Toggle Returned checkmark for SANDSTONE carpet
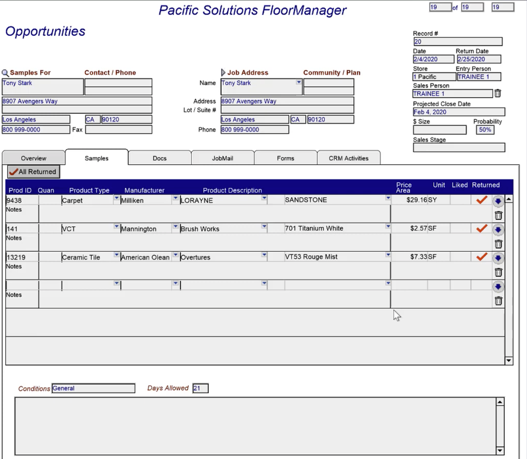This screenshot has height=459, width=527. [482, 200]
